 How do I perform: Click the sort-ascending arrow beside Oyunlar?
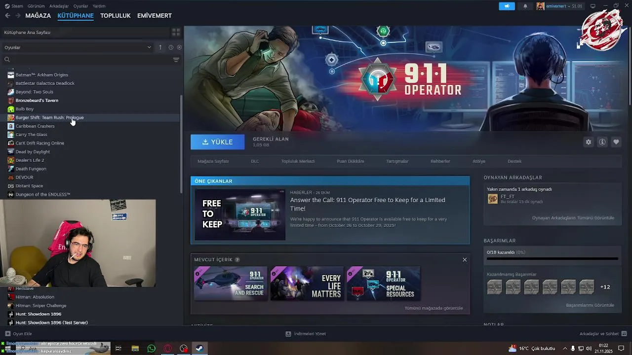pyautogui.click(x=160, y=47)
